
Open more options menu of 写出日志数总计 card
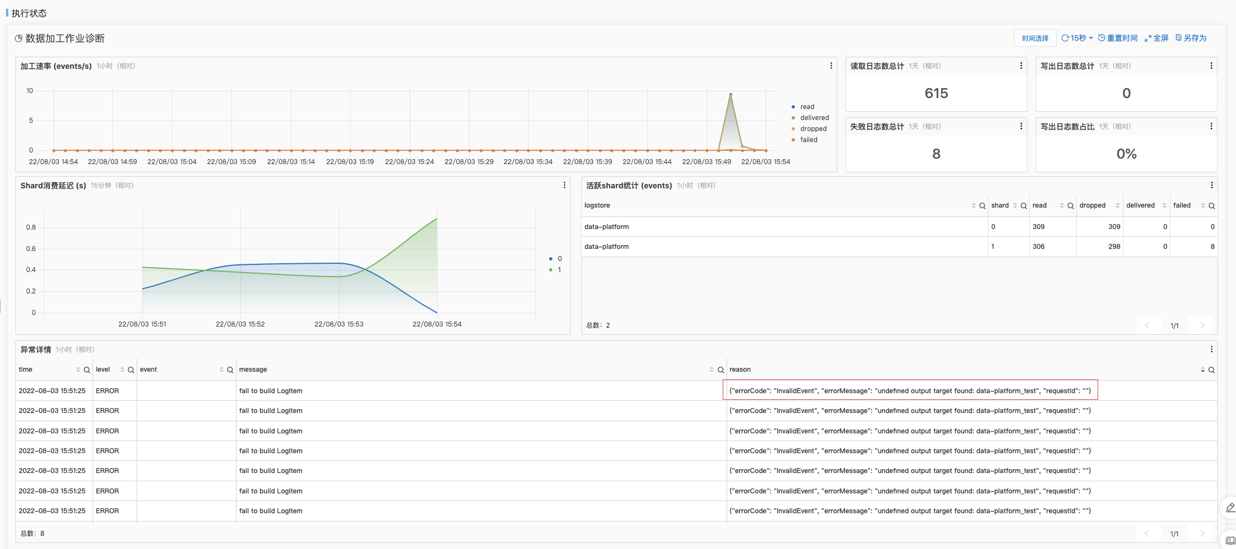click(1211, 66)
